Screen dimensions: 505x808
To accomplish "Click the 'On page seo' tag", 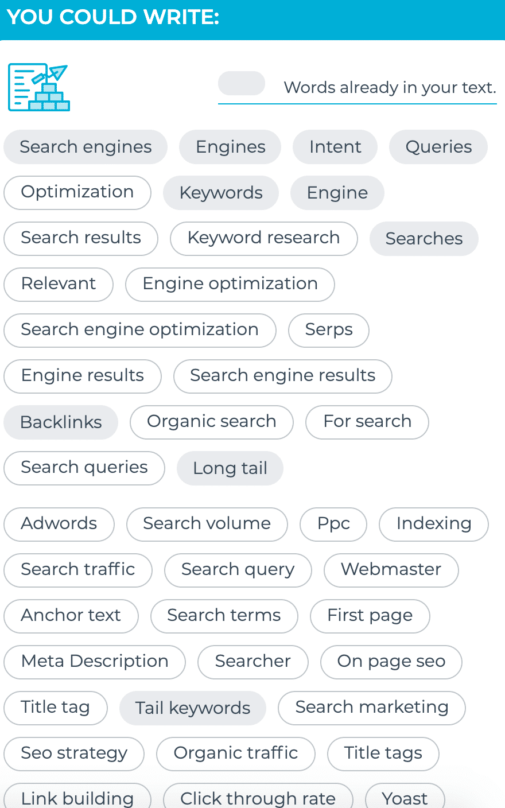I will coord(391,662).
